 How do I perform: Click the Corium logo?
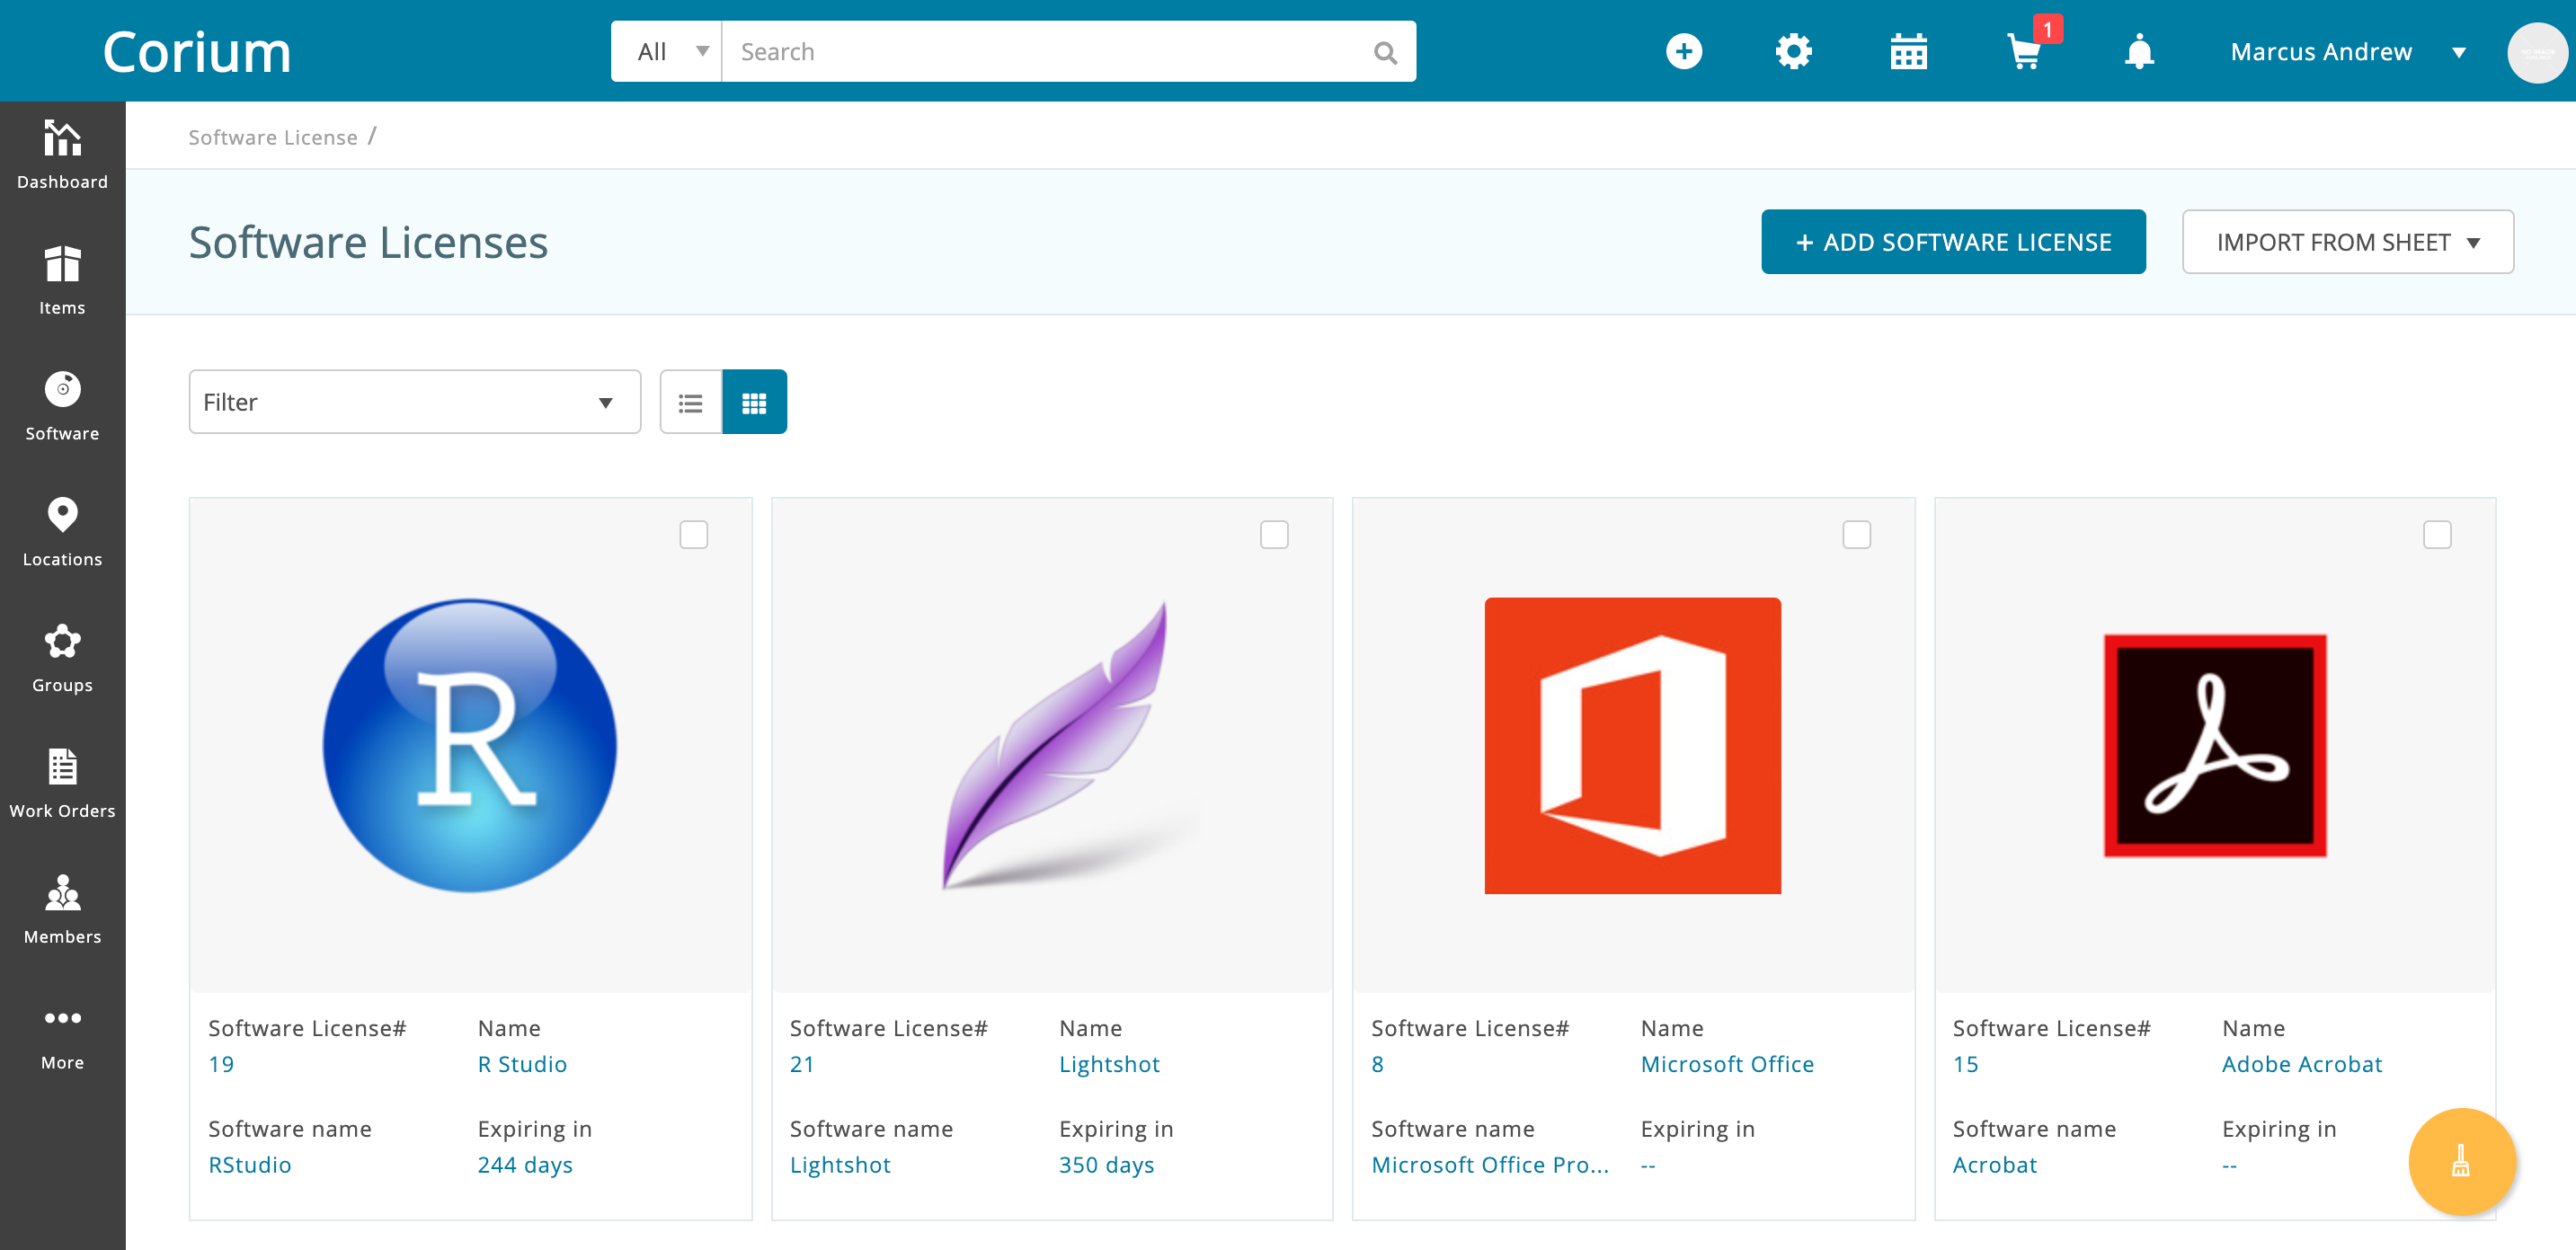click(197, 52)
